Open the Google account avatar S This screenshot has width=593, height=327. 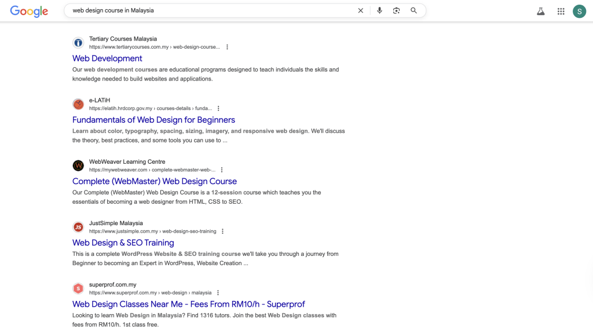pyautogui.click(x=579, y=12)
